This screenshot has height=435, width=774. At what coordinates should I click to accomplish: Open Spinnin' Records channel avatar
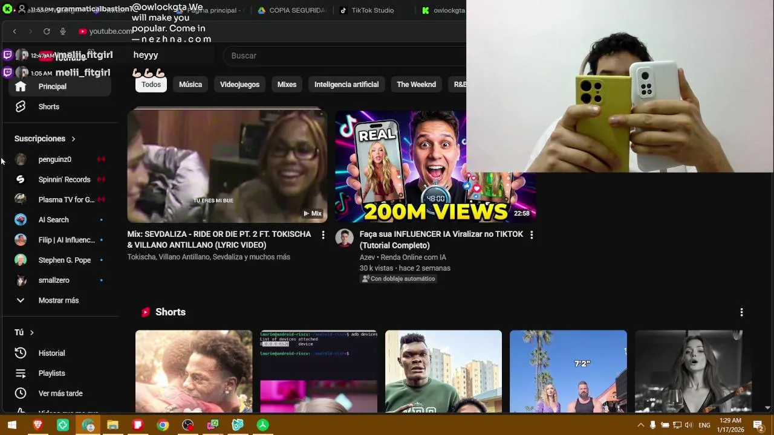[21, 179]
